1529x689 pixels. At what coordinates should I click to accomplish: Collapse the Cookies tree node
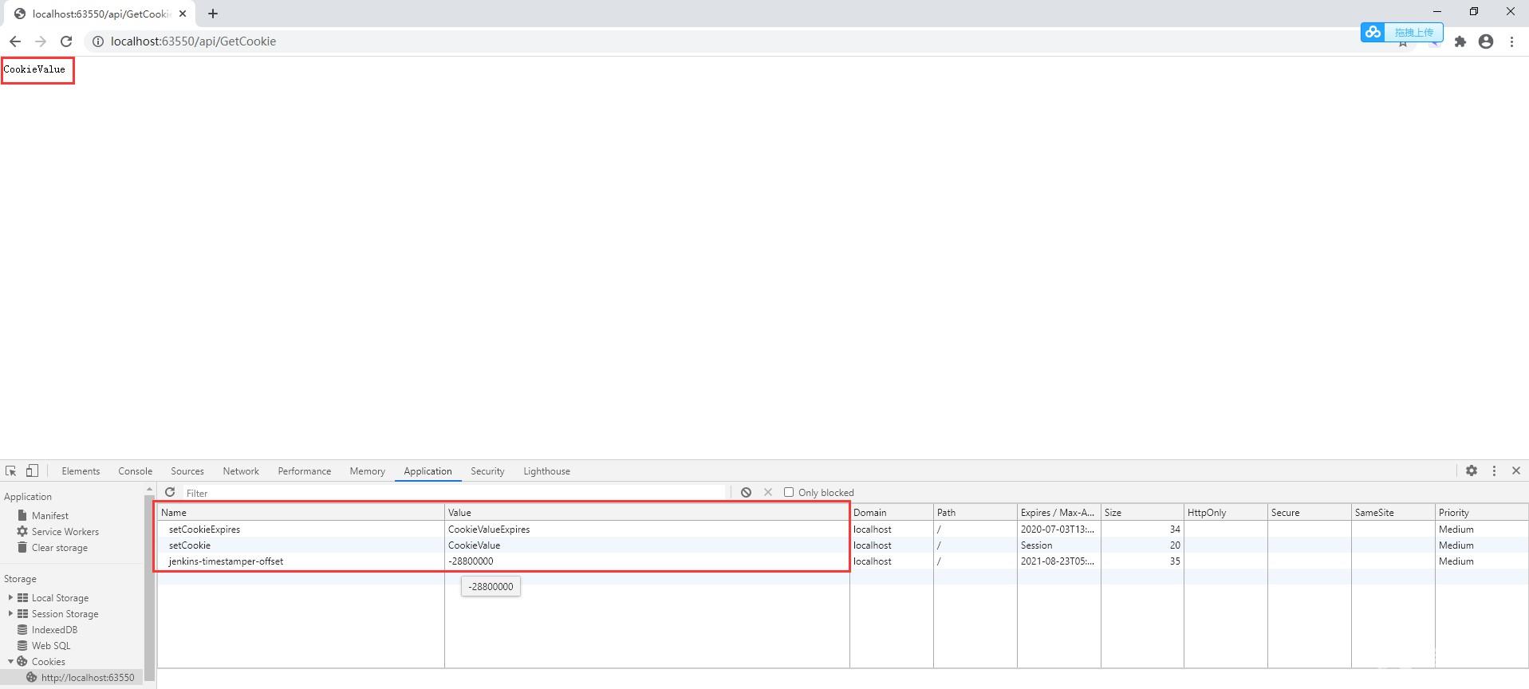point(10,661)
